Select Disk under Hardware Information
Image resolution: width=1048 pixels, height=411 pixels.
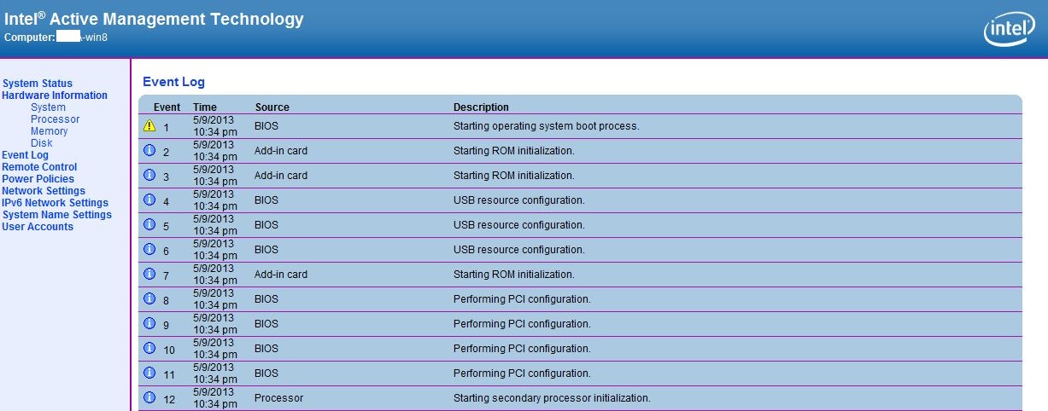click(42, 143)
